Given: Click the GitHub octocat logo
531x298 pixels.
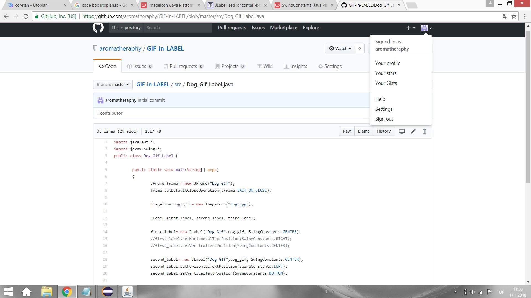Looking at the screenshot, I should point(98,28).
